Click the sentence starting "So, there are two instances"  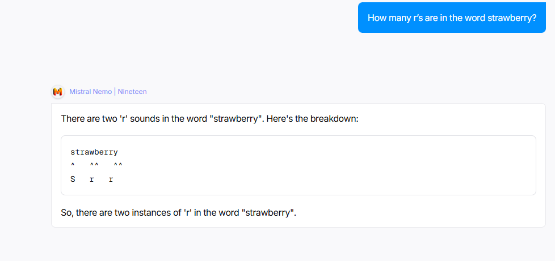click(x=142, y=213)
